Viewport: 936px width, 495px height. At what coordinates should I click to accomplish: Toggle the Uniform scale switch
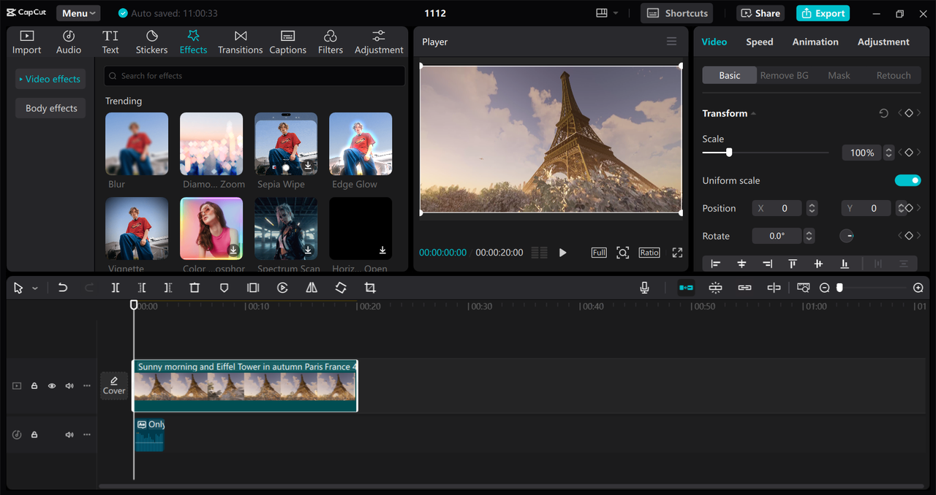click(907, 180)
